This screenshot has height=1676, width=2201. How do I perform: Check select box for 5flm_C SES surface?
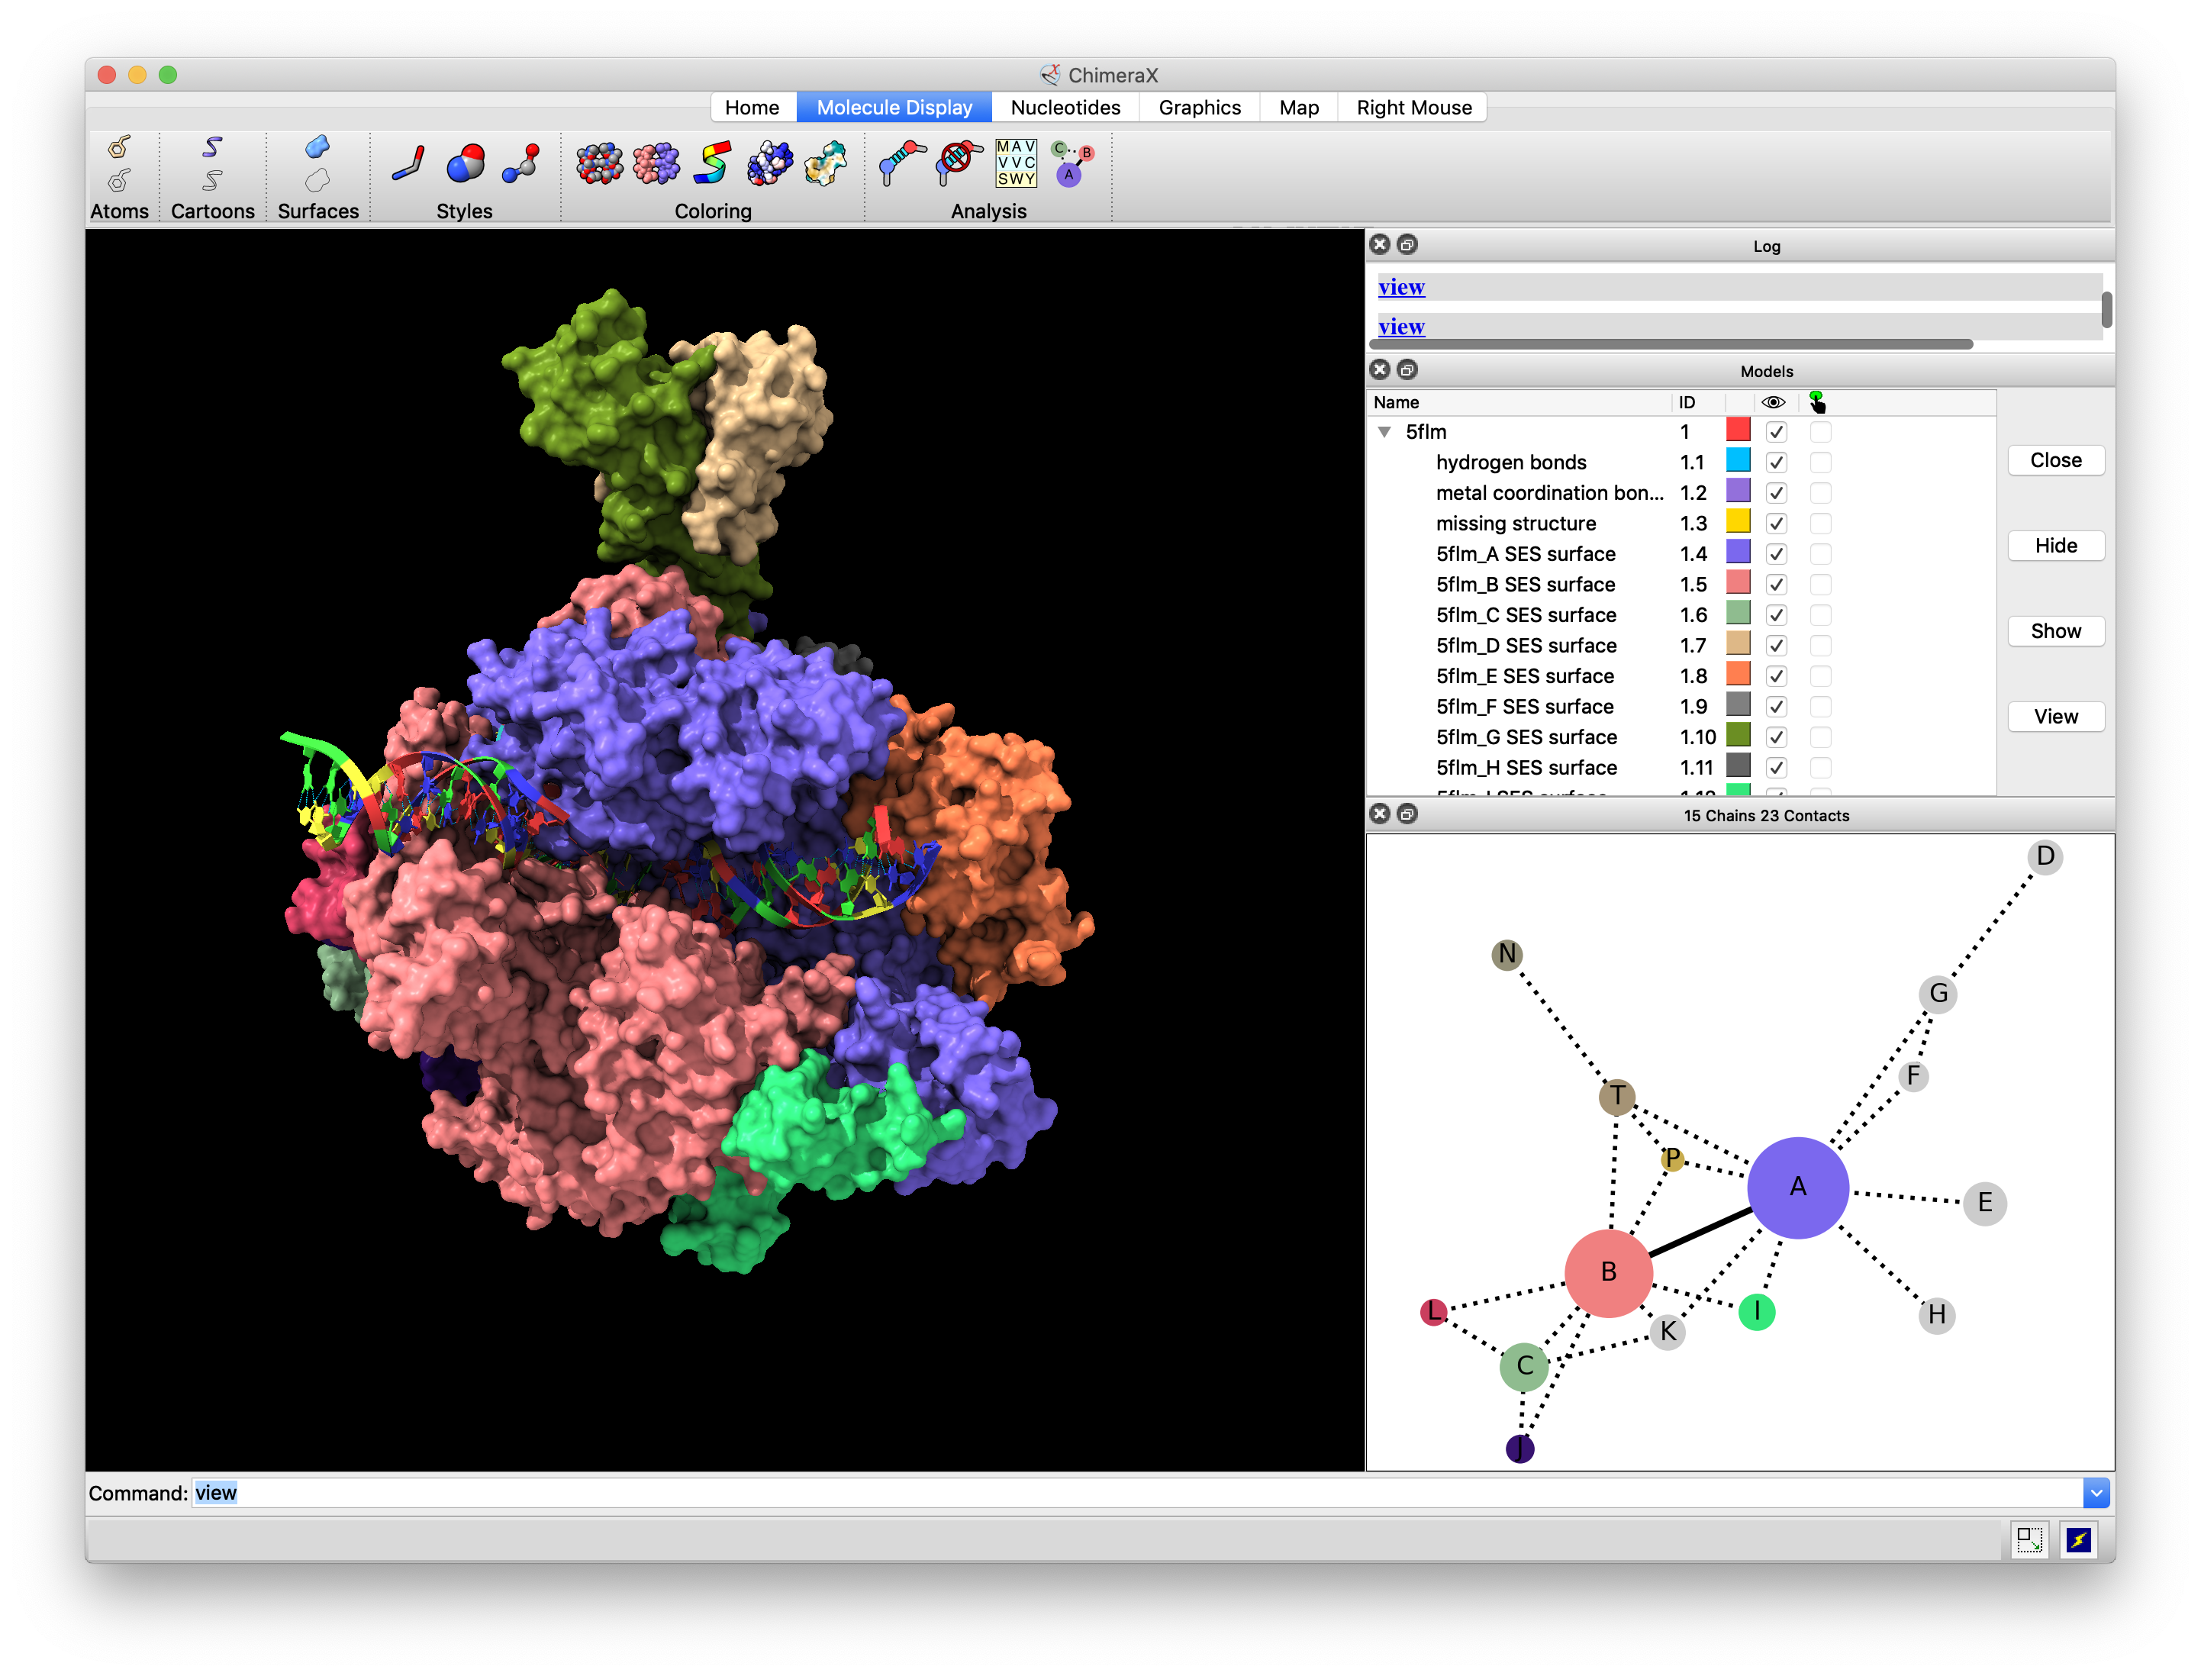tap(1820, 616)
